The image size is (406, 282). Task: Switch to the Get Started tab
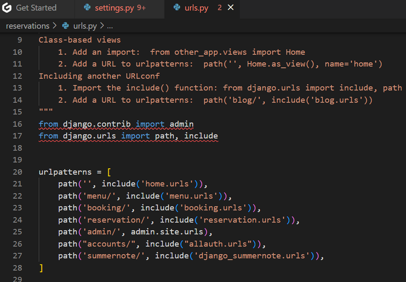(36, 8)
